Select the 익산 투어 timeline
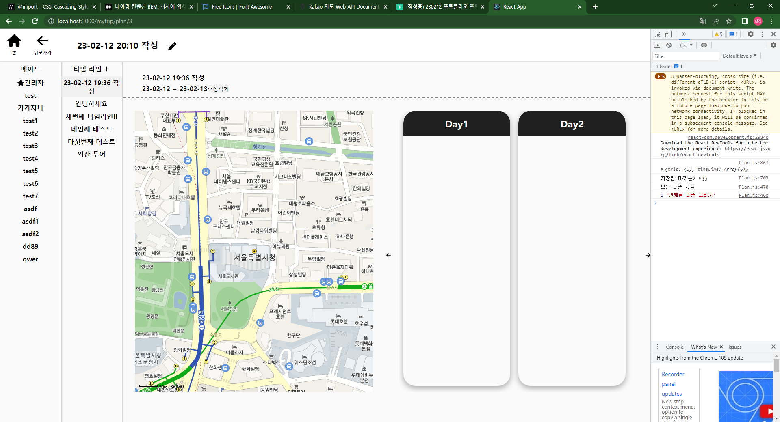Image resolution: width=780 pixels, height=422 pixels. 91,154
